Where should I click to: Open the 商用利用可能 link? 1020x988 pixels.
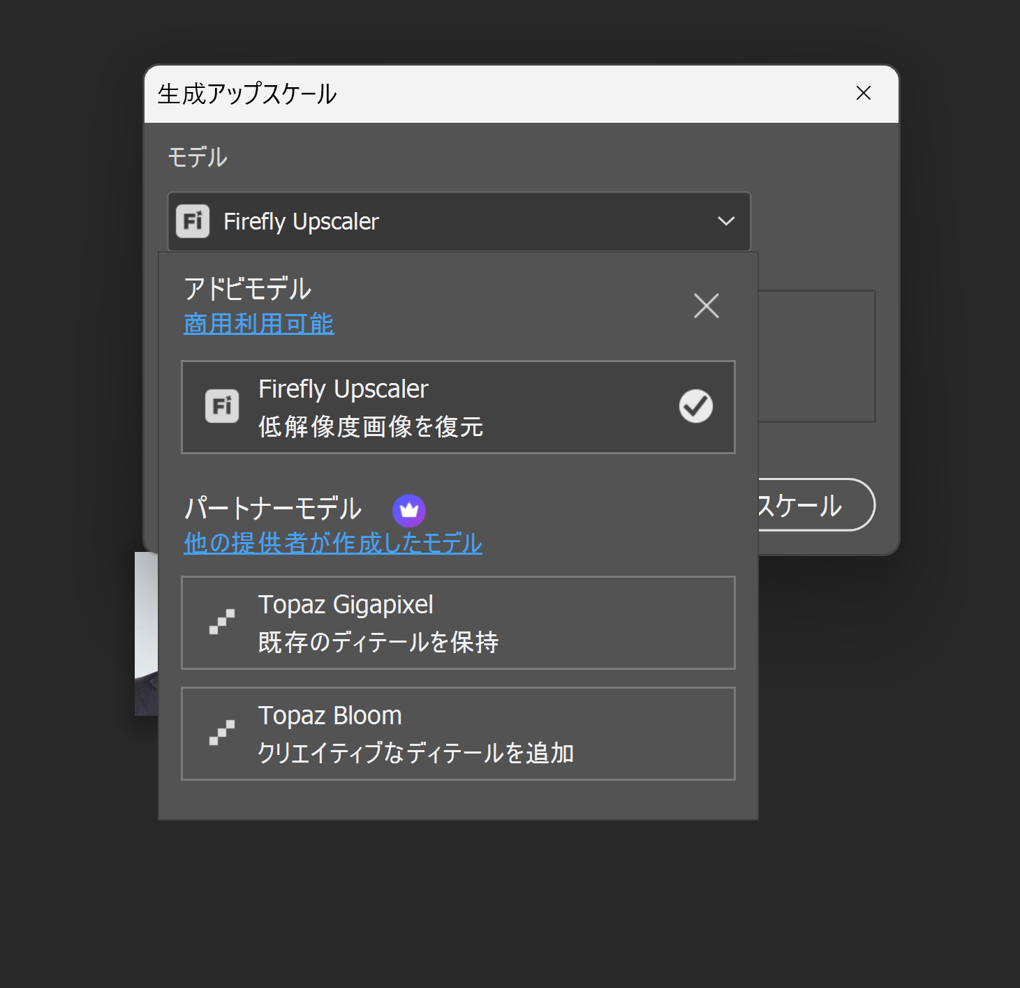tap(258, 324)
